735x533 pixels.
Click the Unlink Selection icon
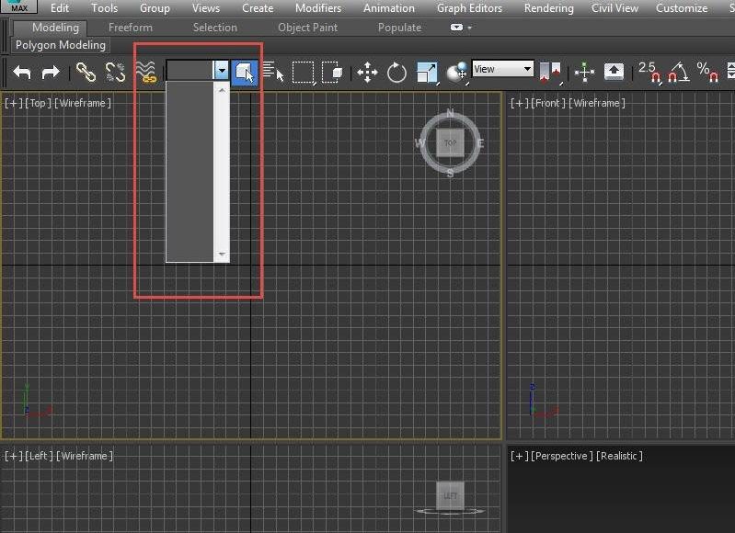[115, 72]
